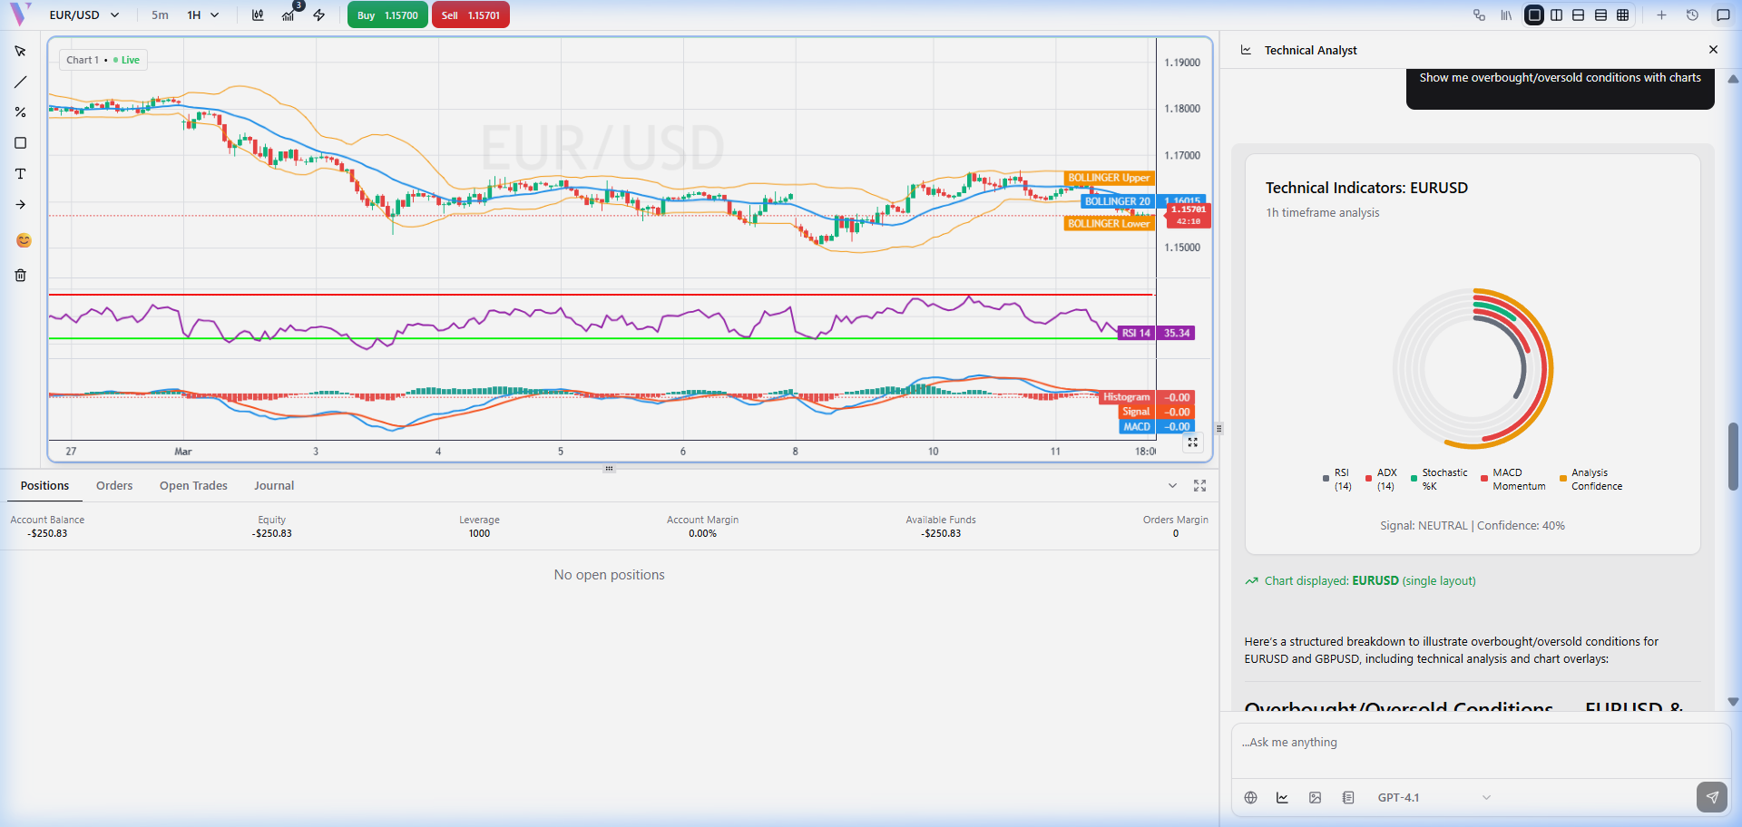Expand the 1H timeframe dropdown
This screenshot has width=1742, height=827.
203,15
